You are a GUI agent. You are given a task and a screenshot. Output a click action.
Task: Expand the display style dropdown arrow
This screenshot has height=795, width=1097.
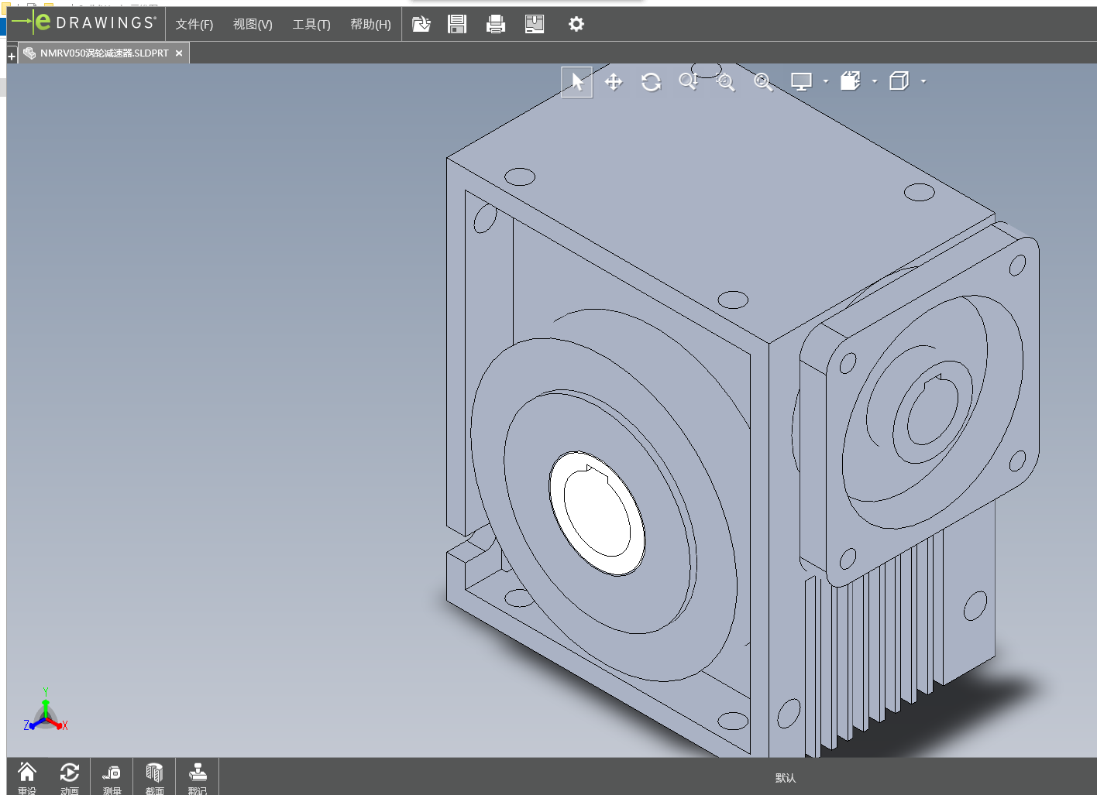tap(875, 81)
